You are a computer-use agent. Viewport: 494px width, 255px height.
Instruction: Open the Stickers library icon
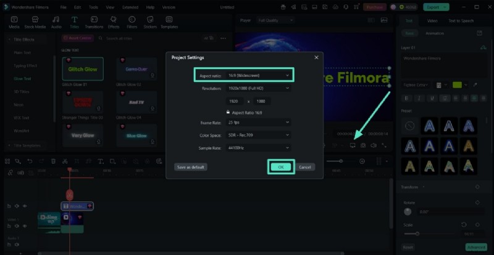[149, 23]
